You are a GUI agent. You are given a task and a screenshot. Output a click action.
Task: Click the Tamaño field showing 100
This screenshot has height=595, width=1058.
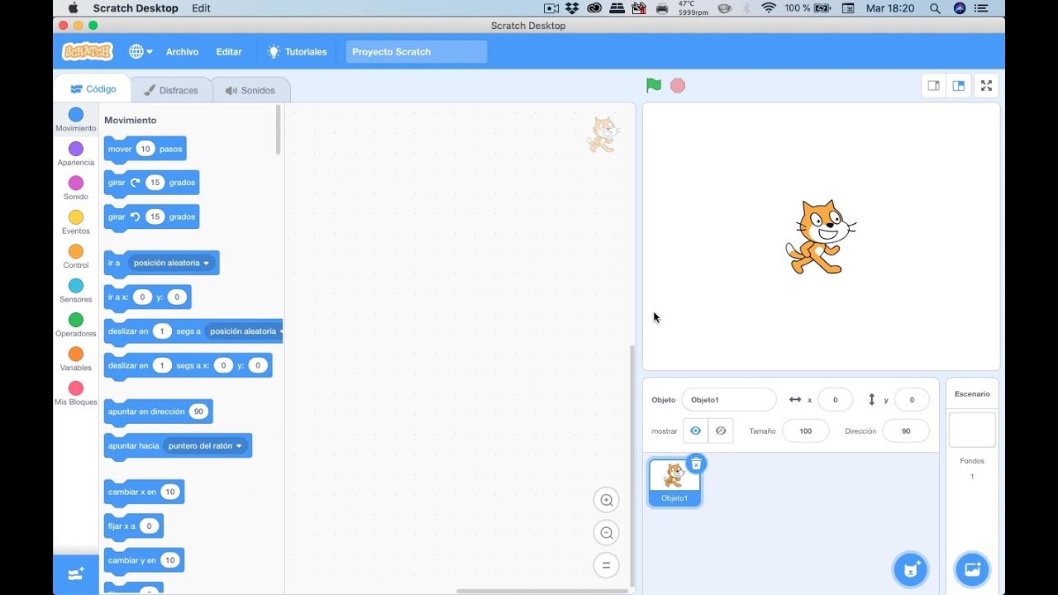(x=805, y=431)
